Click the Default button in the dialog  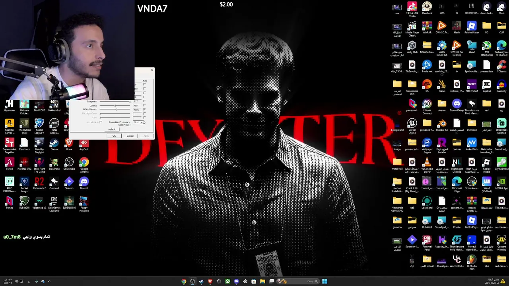[x=112, y=129]
